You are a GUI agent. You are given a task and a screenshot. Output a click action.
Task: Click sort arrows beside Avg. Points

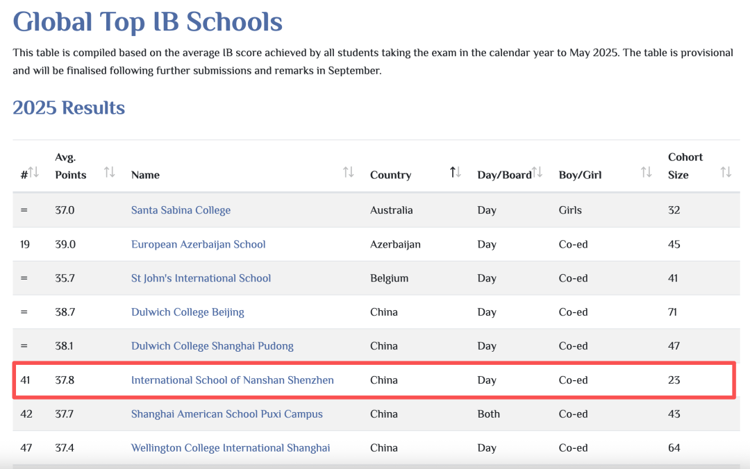[109, 172]
